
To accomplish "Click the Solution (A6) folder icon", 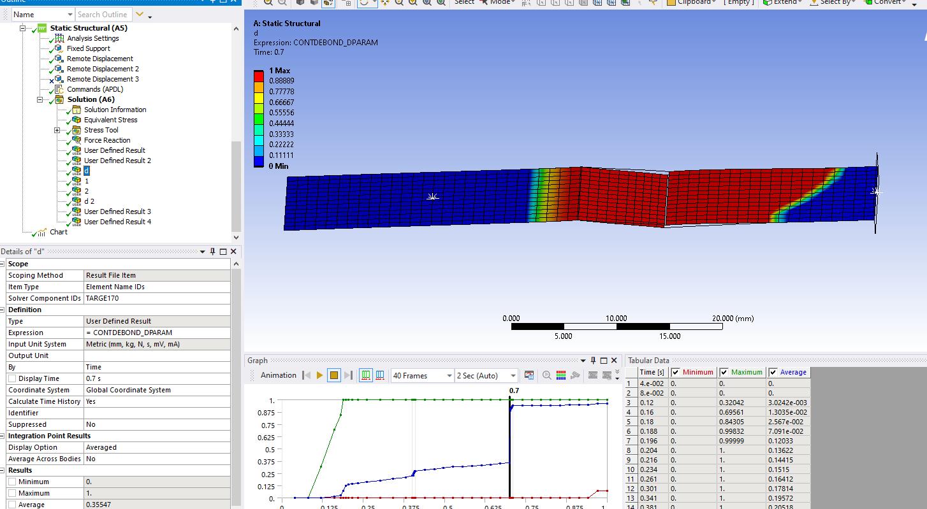I will tap(59, 99).
